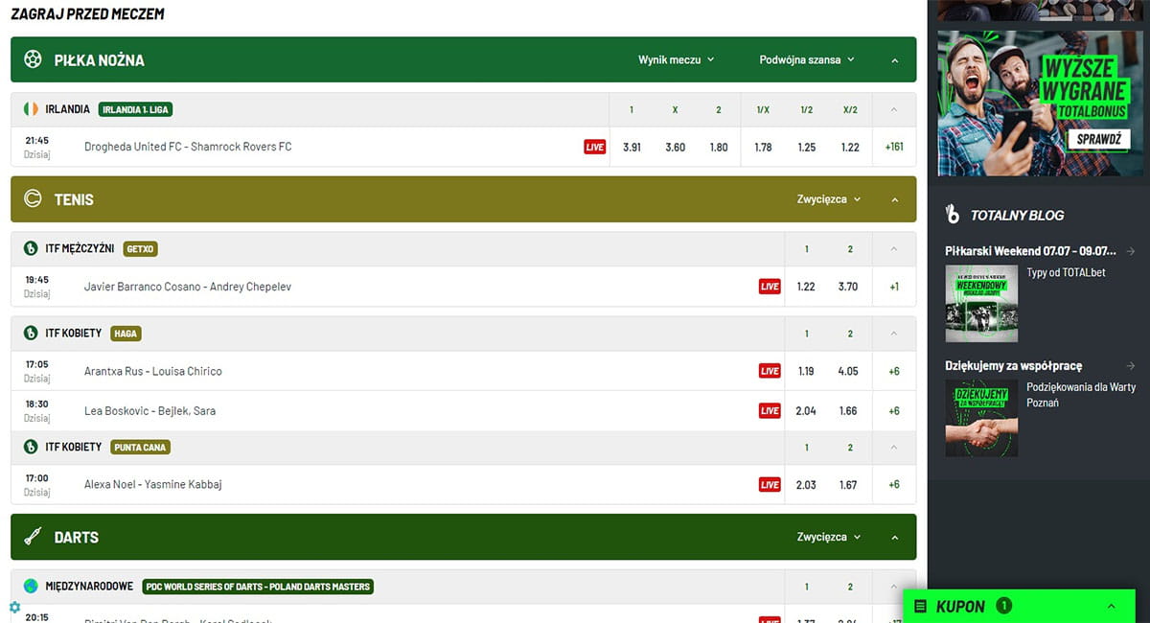Image resolution: width=1150 pixels, height=623 pixels.
Task: Open the Wynik meczu dropdown
Action: [x=677, y=59]
